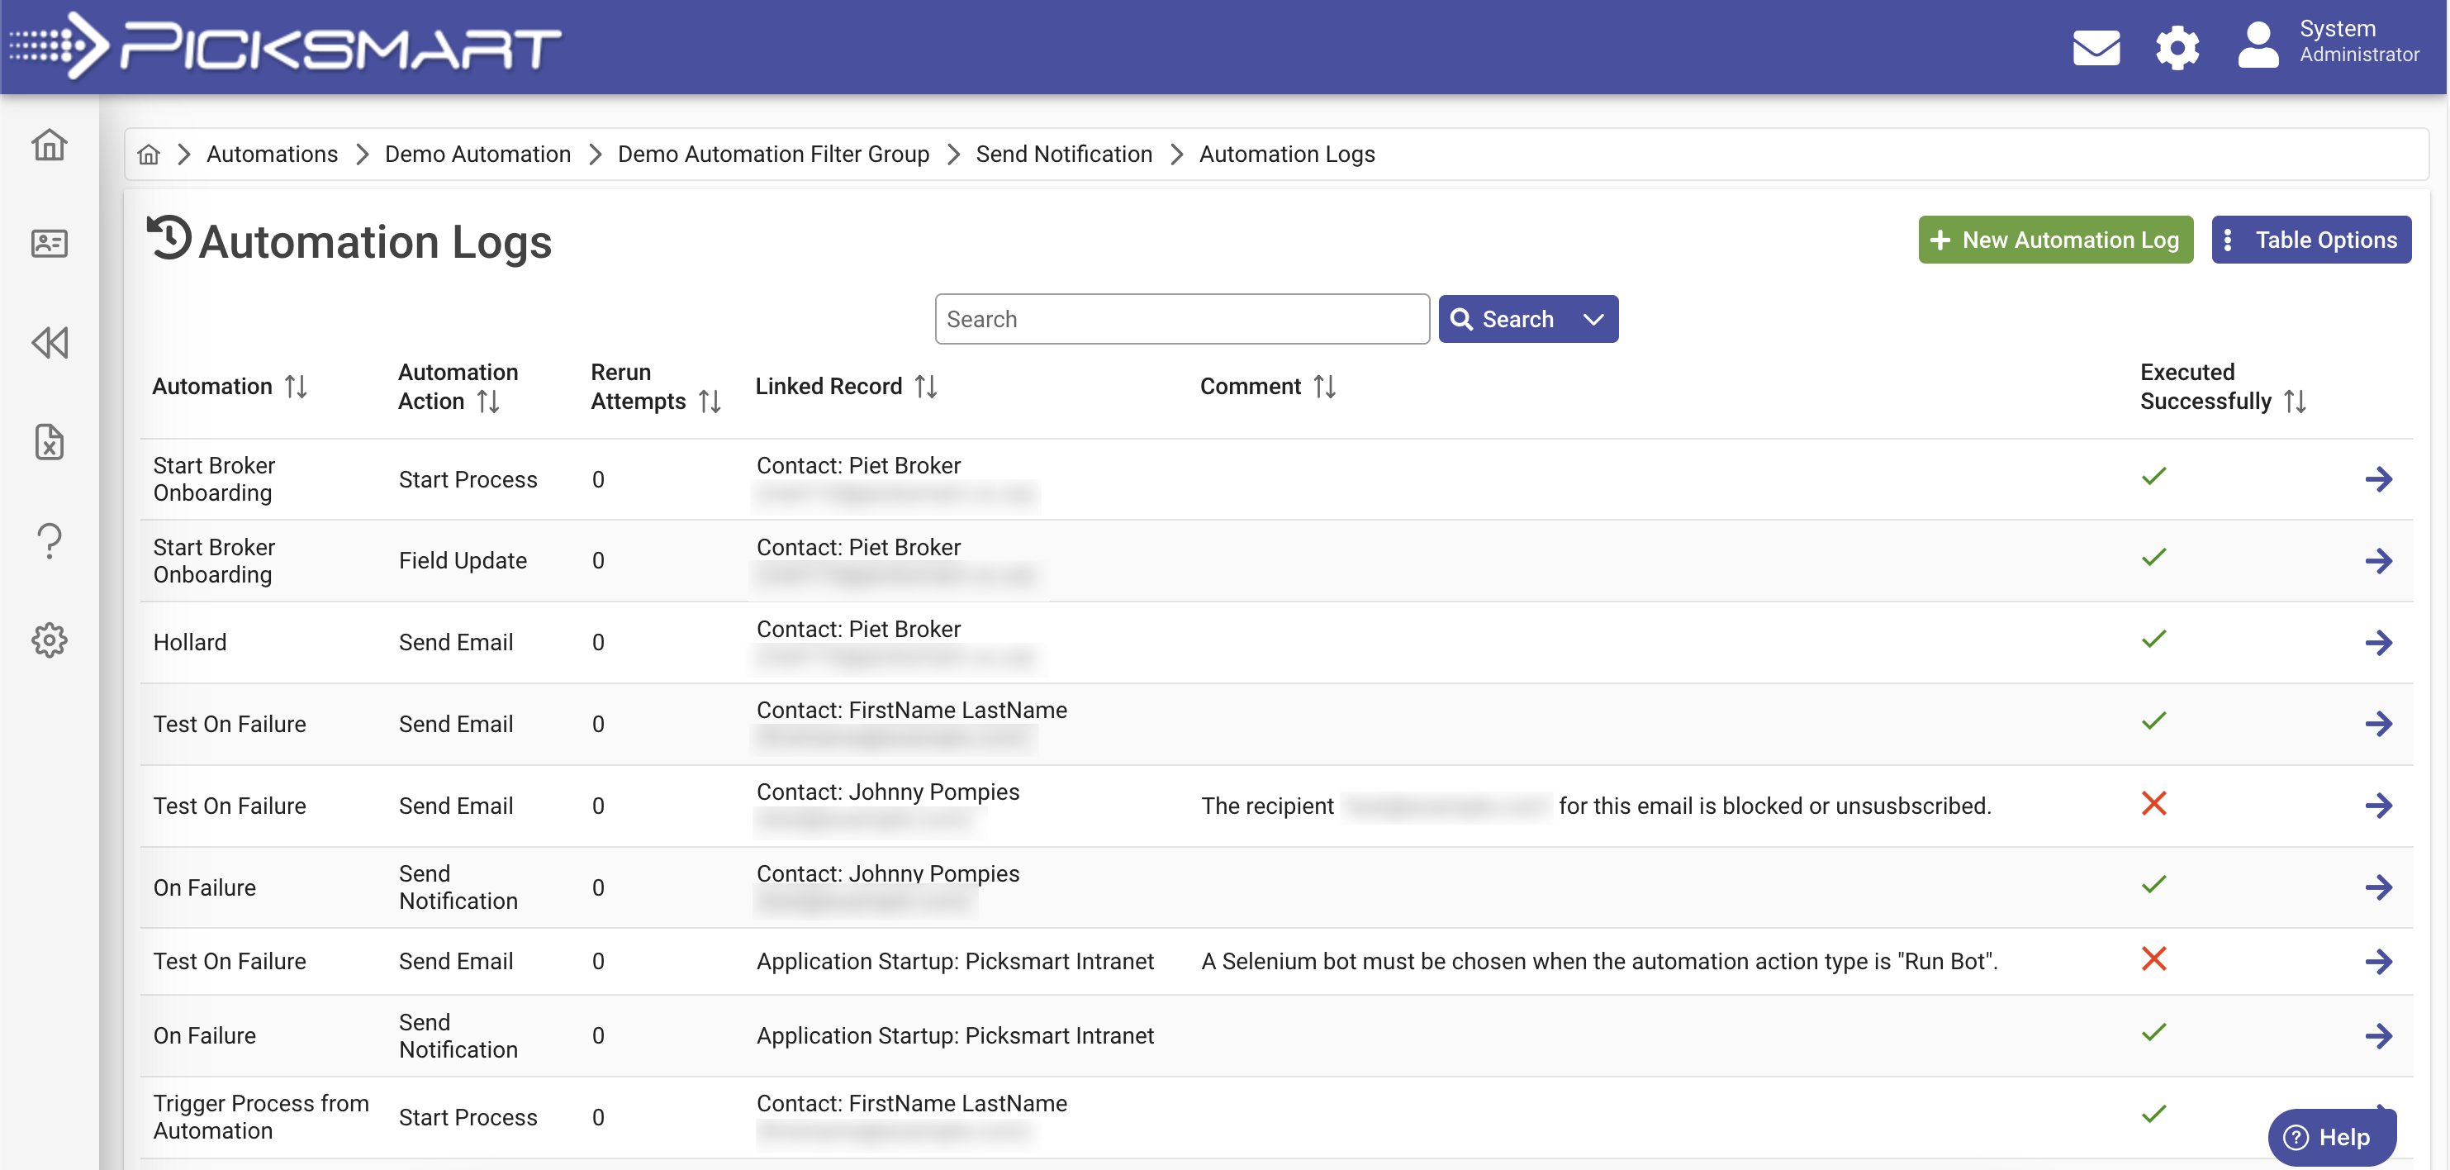
Task: Click the settings gear in top header
Action: [x=2176, y=46]
